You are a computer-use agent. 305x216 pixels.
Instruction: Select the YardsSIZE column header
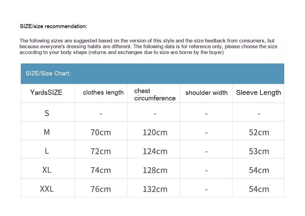pyautogui.click(x=46, y=93)
